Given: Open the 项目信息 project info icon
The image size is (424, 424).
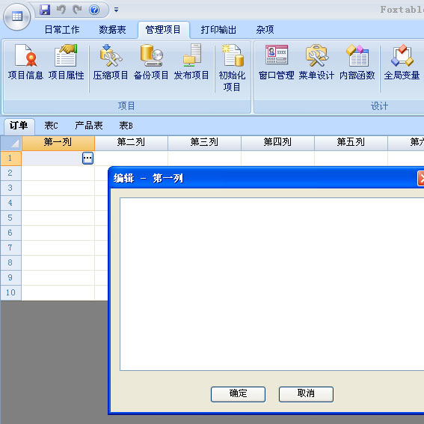Looking at the screenshot, I should 25,62.
